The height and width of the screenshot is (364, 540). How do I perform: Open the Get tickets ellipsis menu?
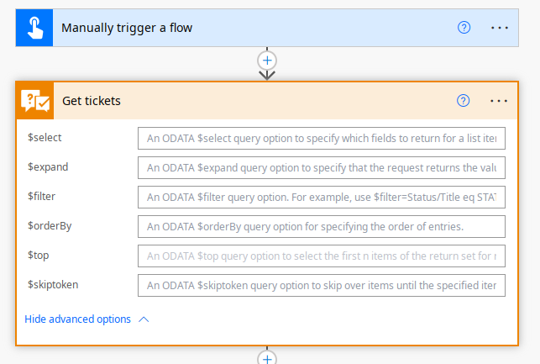click(x=499, y=101)
